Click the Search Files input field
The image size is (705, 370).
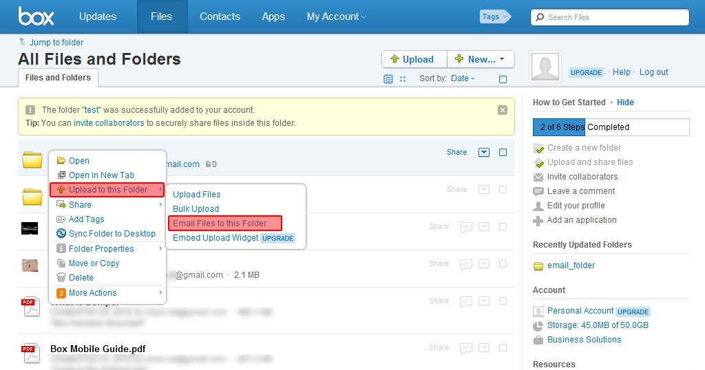pyautogui.click(x=610, y=17)
